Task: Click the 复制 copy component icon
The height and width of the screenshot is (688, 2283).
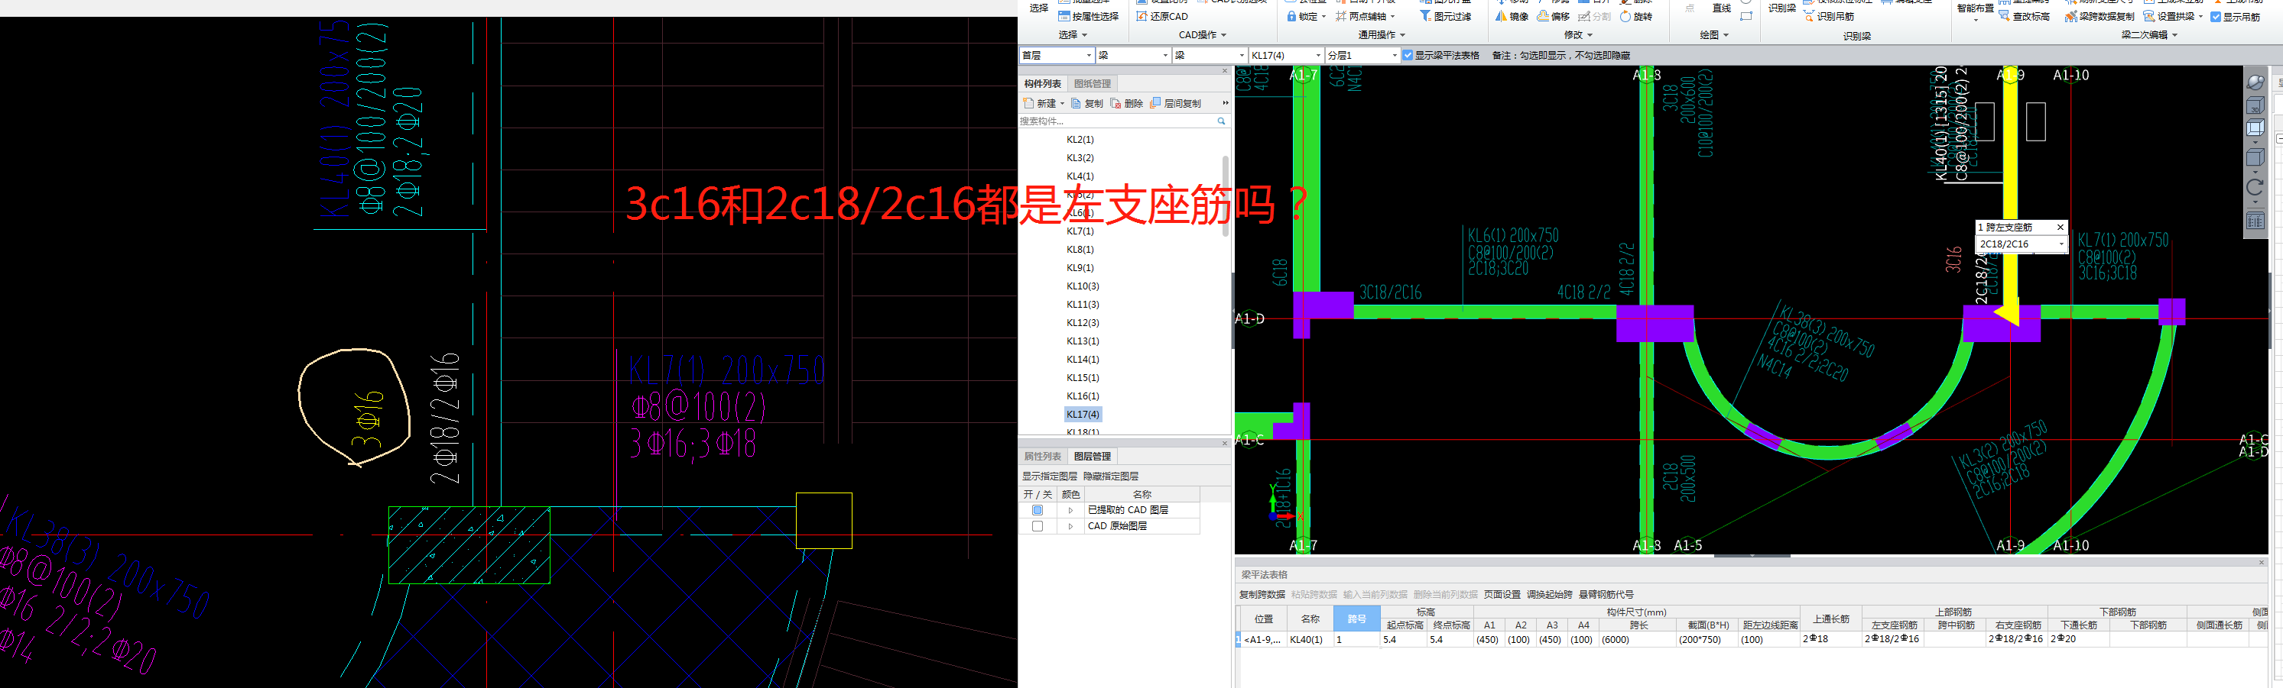Action: pos(1076,104)
